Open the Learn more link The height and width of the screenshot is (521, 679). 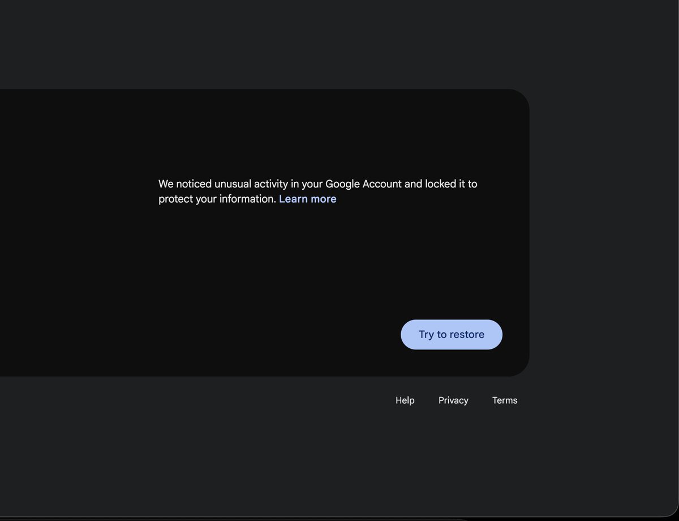click(308, 199)
